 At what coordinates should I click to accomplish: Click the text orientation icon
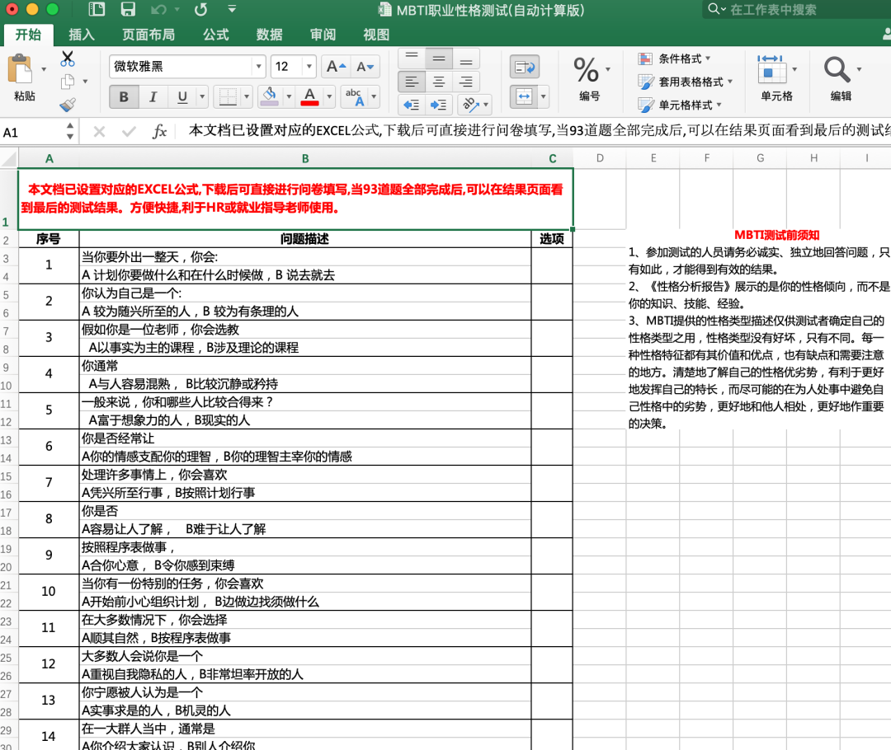pyautogui.click(x=470, y=105)
